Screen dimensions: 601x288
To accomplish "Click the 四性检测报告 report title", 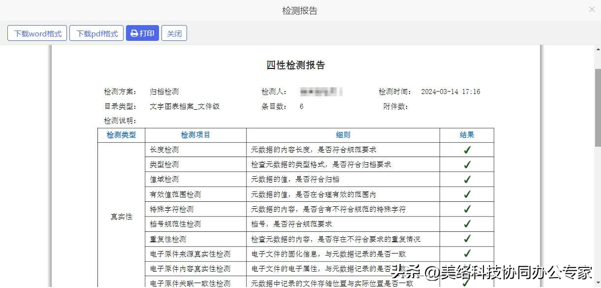I will [295, 65].
